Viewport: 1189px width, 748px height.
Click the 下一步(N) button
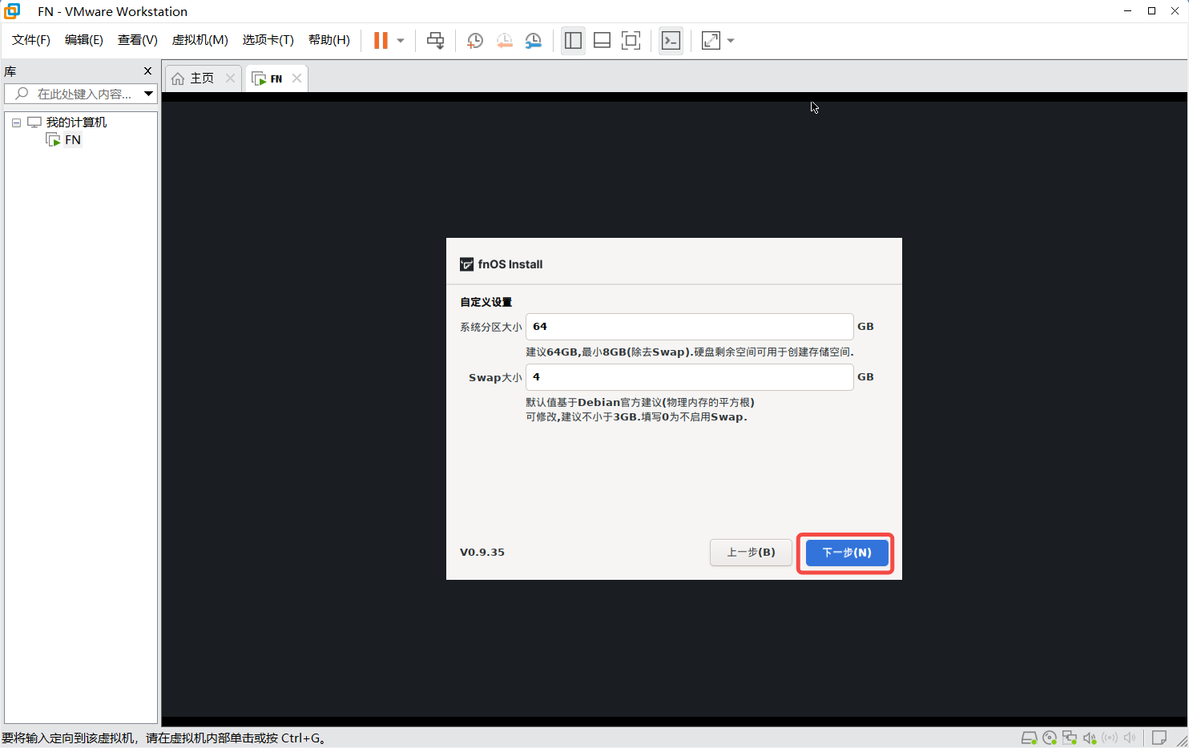click(847, 553)
